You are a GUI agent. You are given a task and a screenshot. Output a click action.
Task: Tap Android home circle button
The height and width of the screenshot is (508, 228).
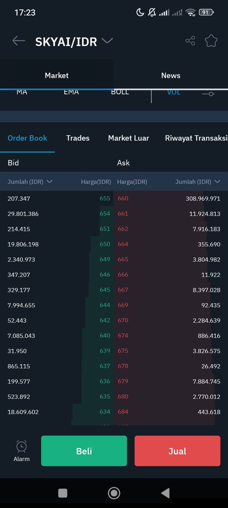click(x=114, y=493)
